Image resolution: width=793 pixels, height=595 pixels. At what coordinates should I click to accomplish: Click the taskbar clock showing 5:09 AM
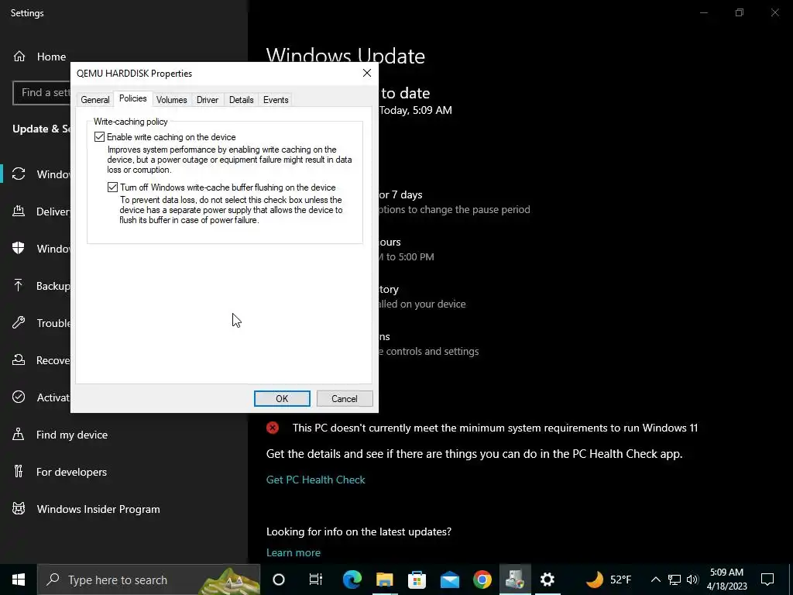coord(726,580)
